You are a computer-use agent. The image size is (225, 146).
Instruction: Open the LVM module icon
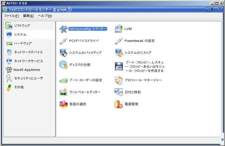[118, 29]
